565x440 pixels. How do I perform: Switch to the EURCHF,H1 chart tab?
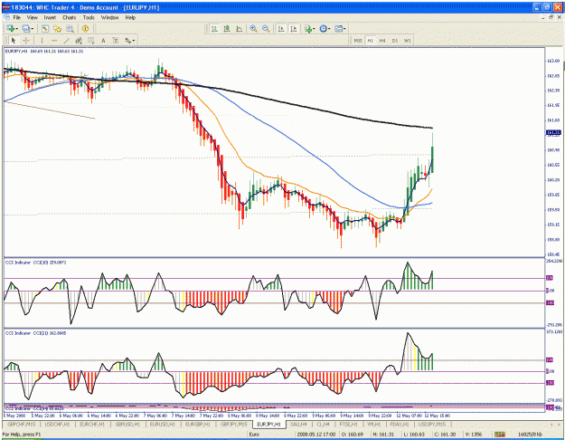tap(92, 424)
